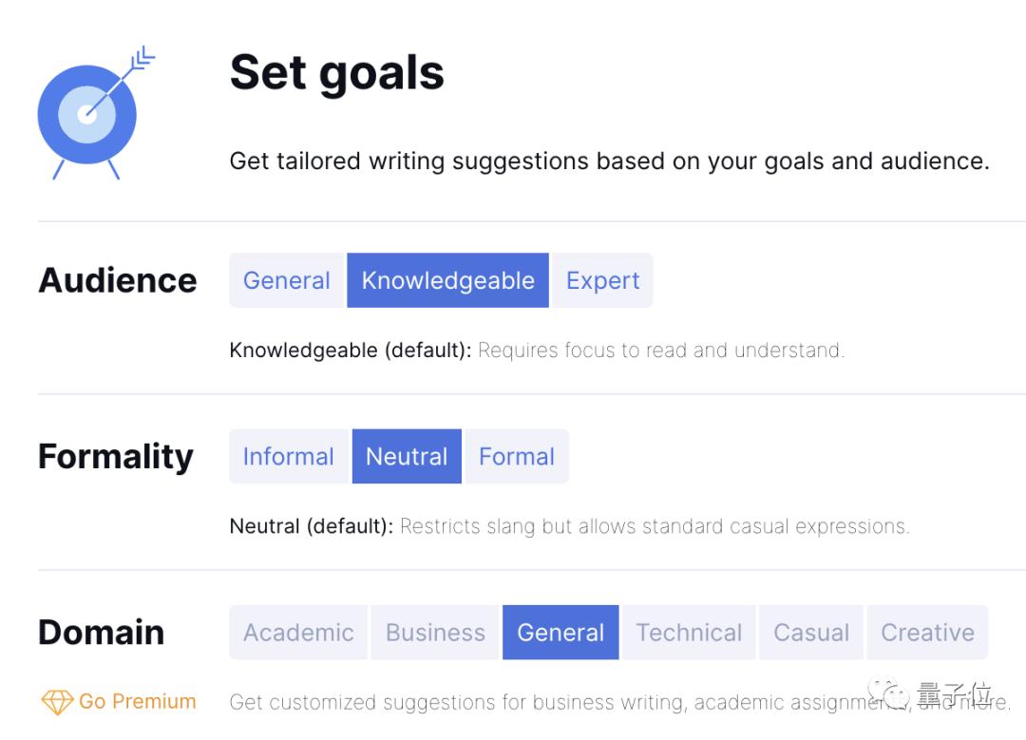Click the Go Premium diamond icon
This screenshot has width=1026, height=740.
tap(58, 702)
